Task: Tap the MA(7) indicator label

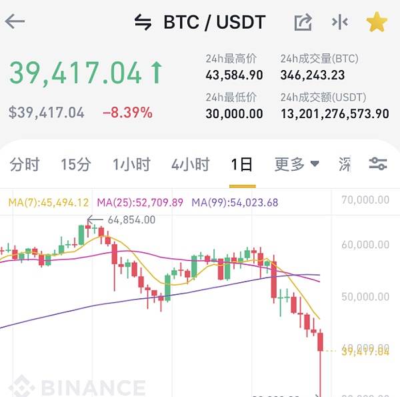Action: click(49, 203)
